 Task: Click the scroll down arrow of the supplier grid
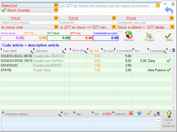tap(158, 128)
